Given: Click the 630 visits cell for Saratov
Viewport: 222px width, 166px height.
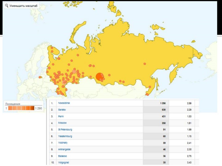Looking at the screenshot, I should pos(164,109).
